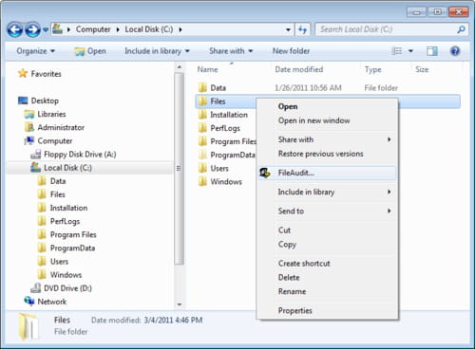Open the view options dropdown arrow
Screen dimensions: 475x349
[x=410, y=51]
